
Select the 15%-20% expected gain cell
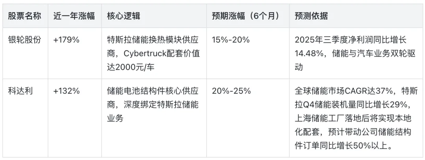pyautogui.click(x=231, y=40)
